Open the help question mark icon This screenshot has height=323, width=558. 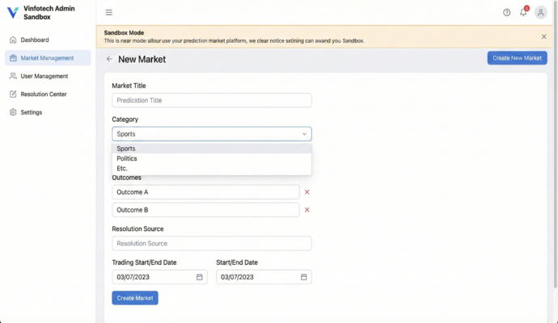tap(506, 12)
